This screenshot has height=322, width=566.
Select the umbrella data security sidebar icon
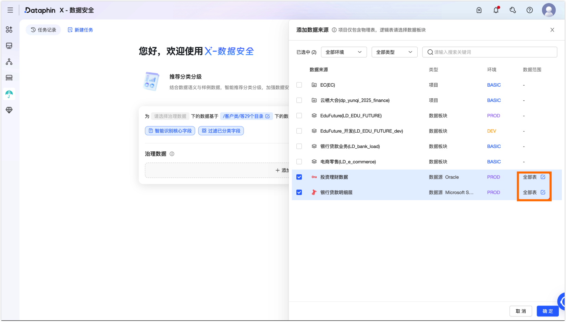click(x=9, y=94)
